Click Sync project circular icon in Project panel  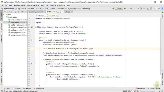tap(16, 12)
